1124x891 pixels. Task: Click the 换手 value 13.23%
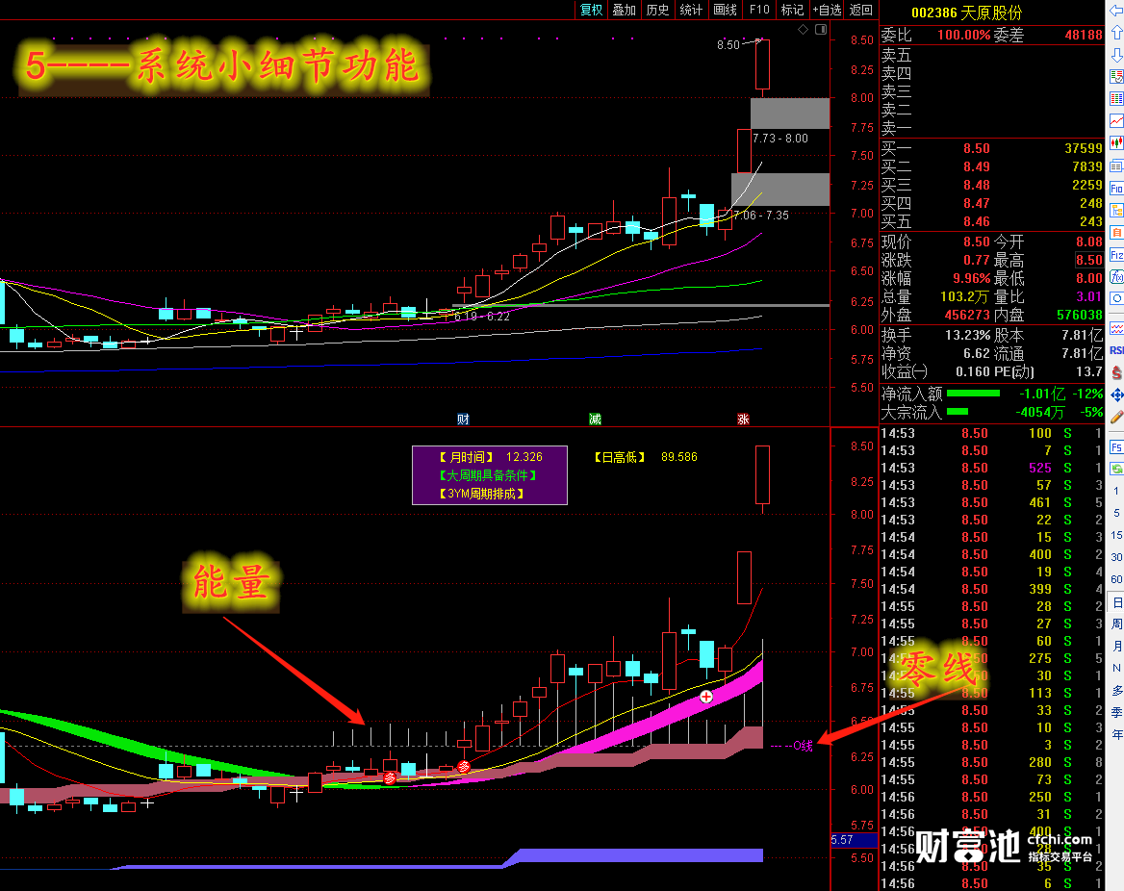(x=967, y=336)
